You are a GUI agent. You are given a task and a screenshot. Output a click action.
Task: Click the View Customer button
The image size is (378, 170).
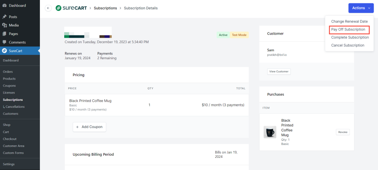point(279,71)
